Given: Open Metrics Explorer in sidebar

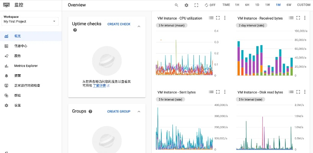Looking at the screenshot, I should point(26,66).
